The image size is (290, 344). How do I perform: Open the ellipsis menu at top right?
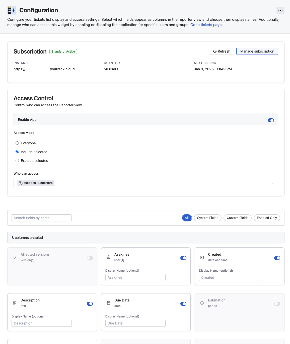280,10
